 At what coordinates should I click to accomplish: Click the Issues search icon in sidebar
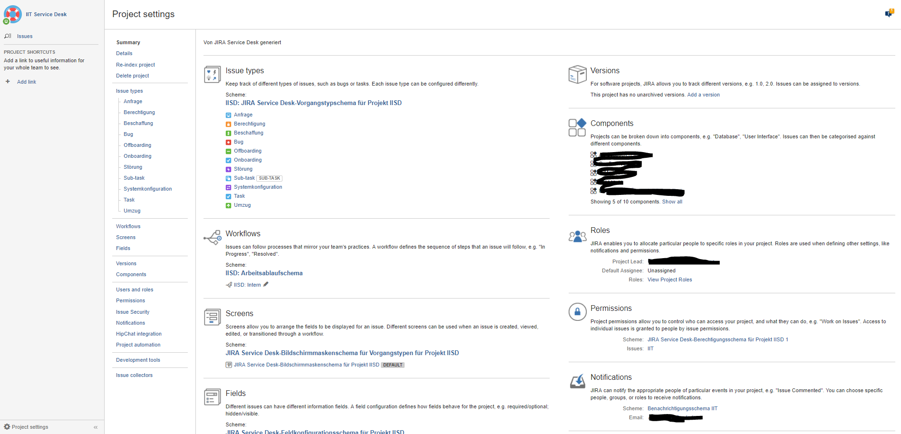(8, 36)
